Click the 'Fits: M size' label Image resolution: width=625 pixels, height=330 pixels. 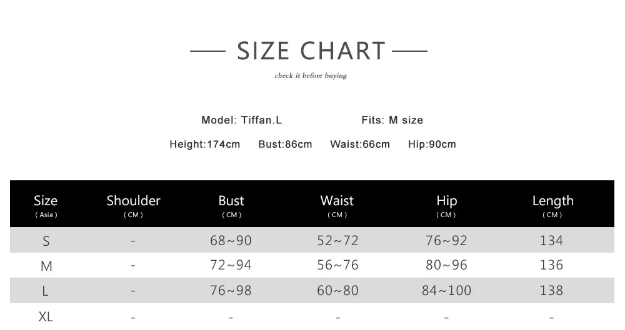(392, 120)
